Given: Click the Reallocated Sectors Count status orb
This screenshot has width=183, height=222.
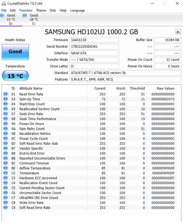Looking at the screenshot, I should (x=5, y=109).
